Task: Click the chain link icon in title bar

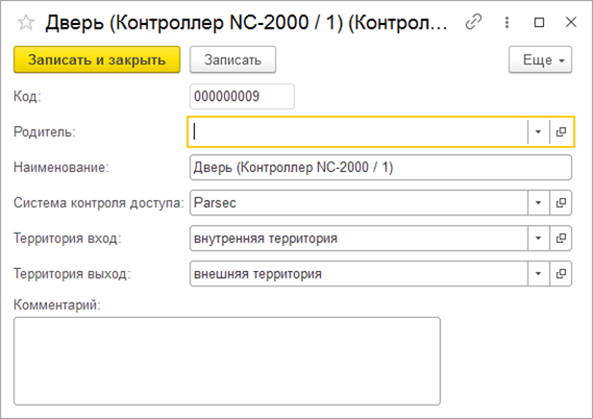Action: coord(473,22)
